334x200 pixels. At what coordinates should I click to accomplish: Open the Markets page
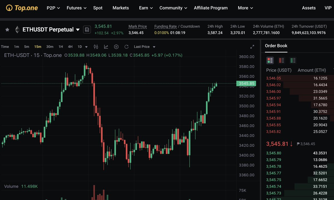[121, 8]
